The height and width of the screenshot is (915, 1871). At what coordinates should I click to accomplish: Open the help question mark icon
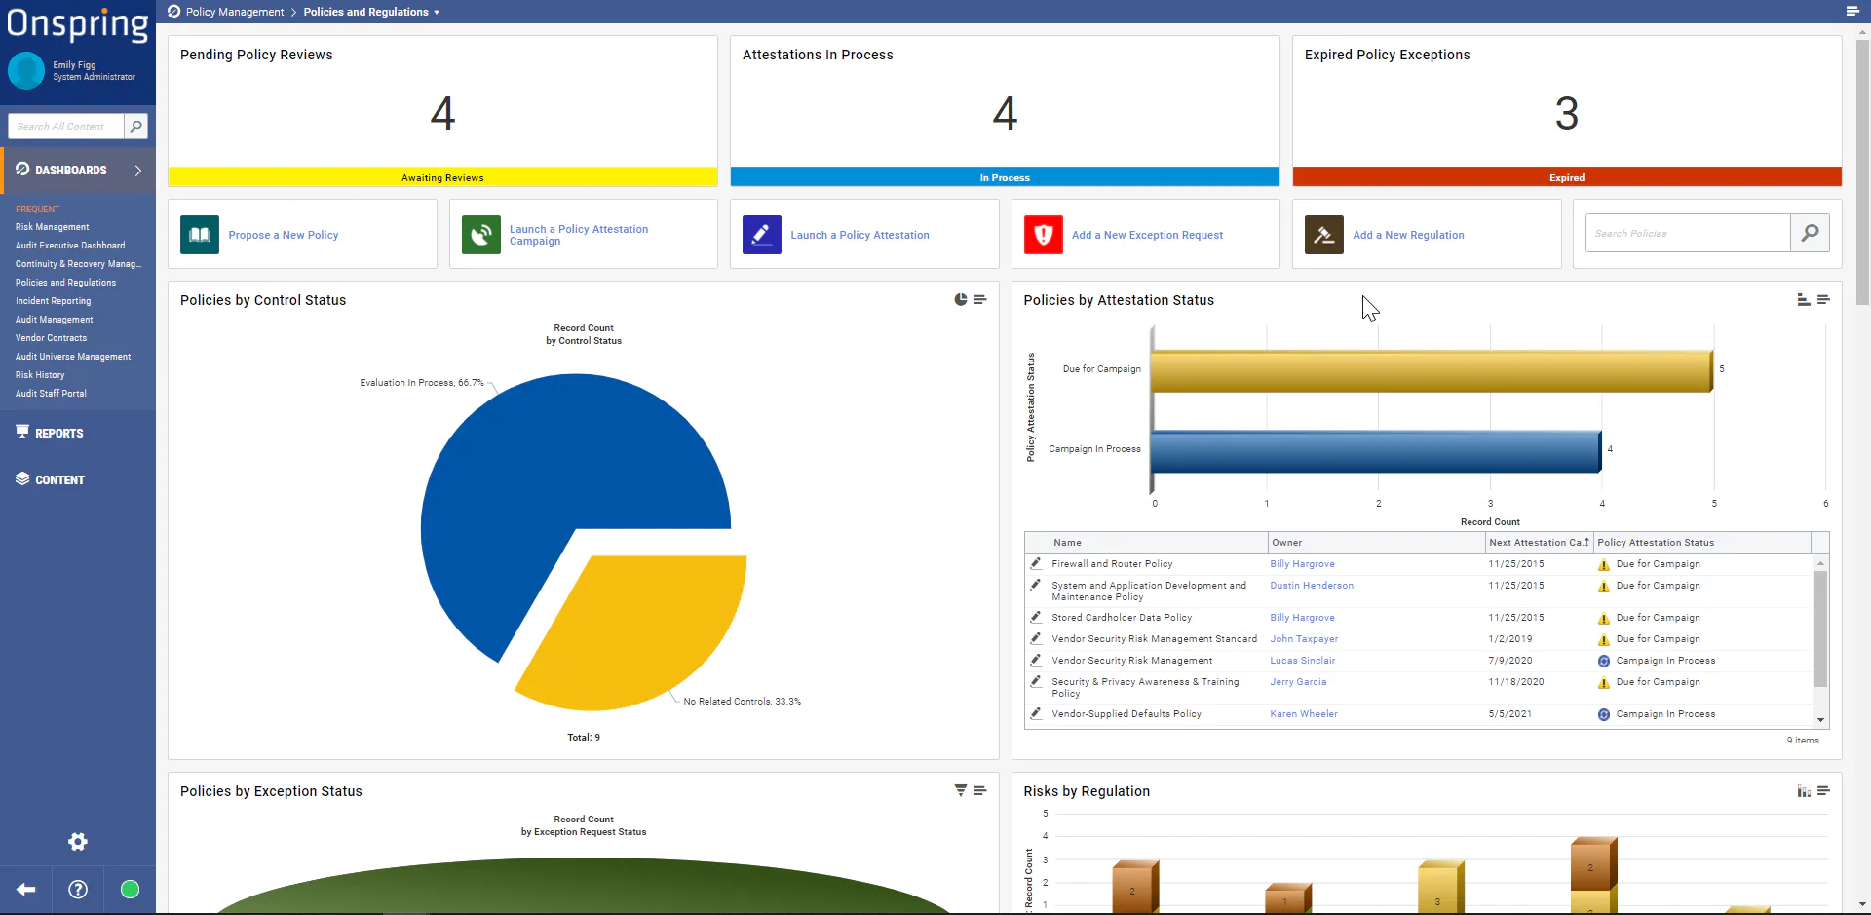(x=78, y=890)
